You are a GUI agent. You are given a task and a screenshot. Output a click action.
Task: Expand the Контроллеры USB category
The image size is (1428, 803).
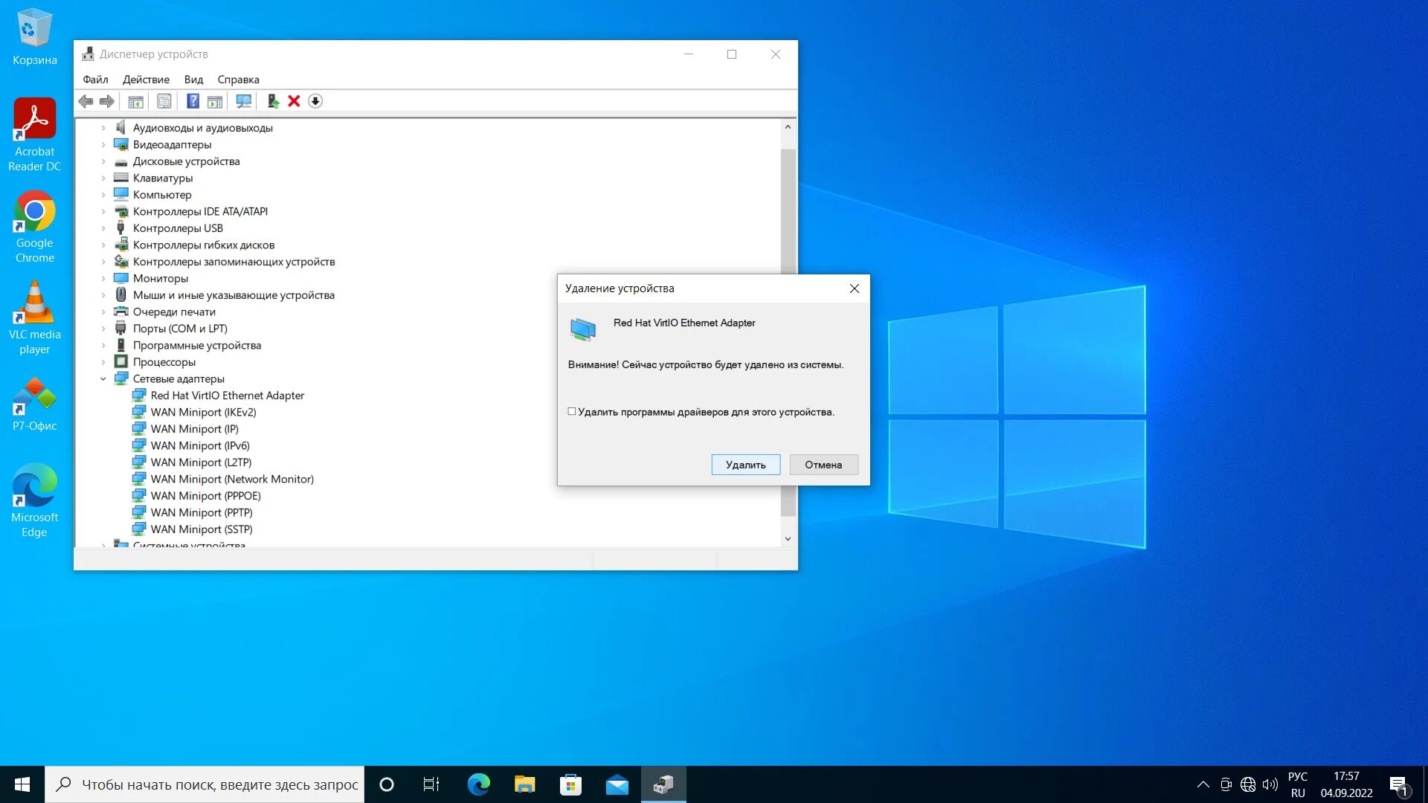(x=103, y=228)
